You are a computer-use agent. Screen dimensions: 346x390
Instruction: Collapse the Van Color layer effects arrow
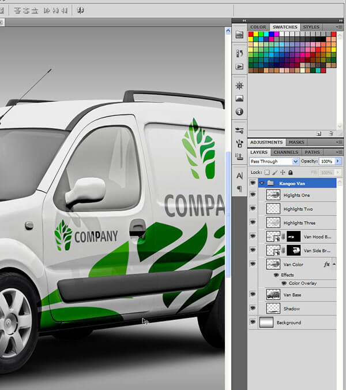coord(334,263)
